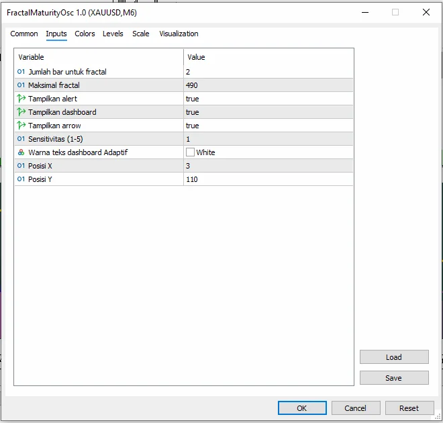Image resolution: width=443 pixels, height=423 pixels.
Task: Select Posisi X value 3
Action: 188,166
